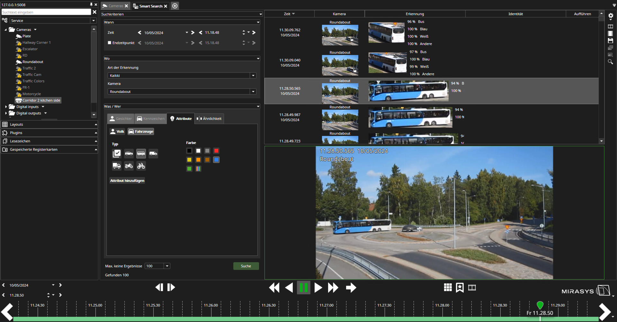Select the truck vehicle type icon

(x=116, y=166)
